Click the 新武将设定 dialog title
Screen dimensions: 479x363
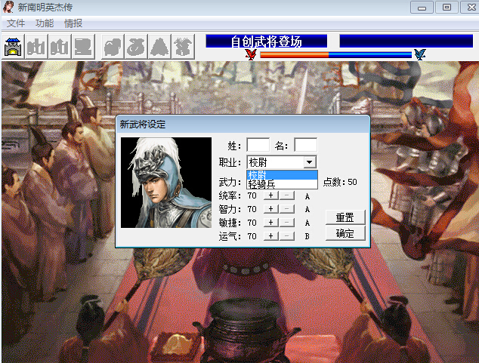point(143,125)
